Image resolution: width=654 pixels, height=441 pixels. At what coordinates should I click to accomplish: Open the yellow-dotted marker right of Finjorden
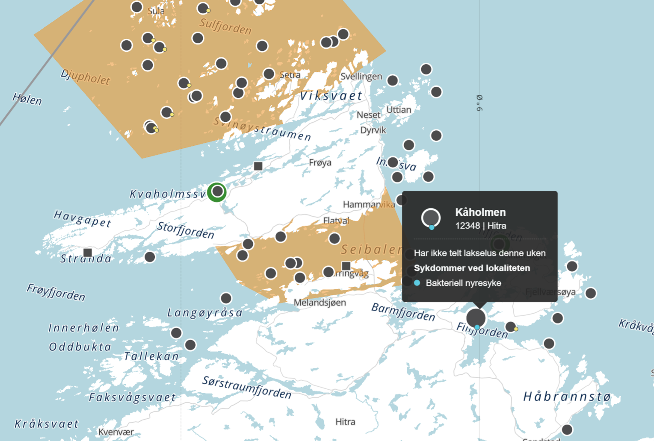[511, 327]
